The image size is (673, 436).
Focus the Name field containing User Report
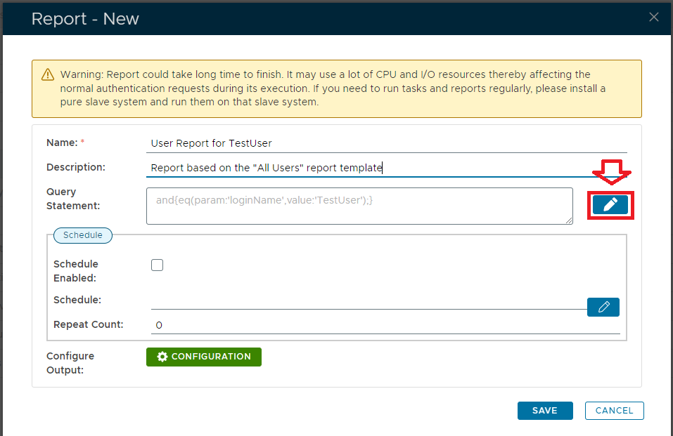[x=387, y=143]
